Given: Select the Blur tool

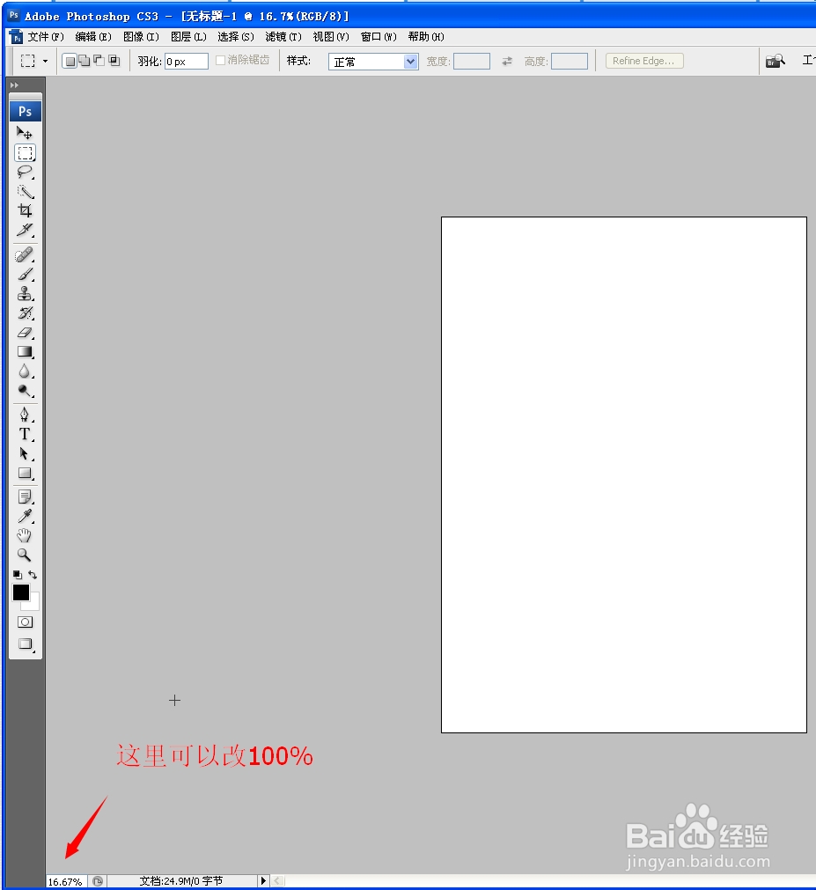Looking at the screenshot, I should point(25,371).
